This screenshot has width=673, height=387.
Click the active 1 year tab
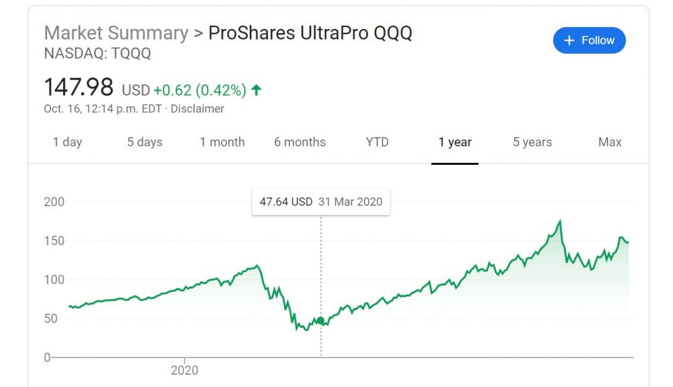pyautogui.click(x=455, y=142)
